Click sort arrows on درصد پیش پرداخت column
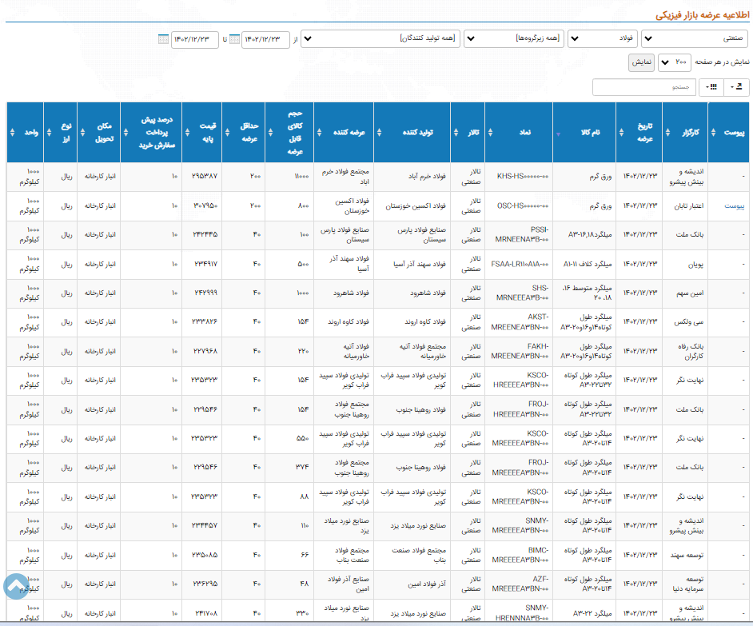The height and width of the screenshot is (626, 753). (125, 133)
